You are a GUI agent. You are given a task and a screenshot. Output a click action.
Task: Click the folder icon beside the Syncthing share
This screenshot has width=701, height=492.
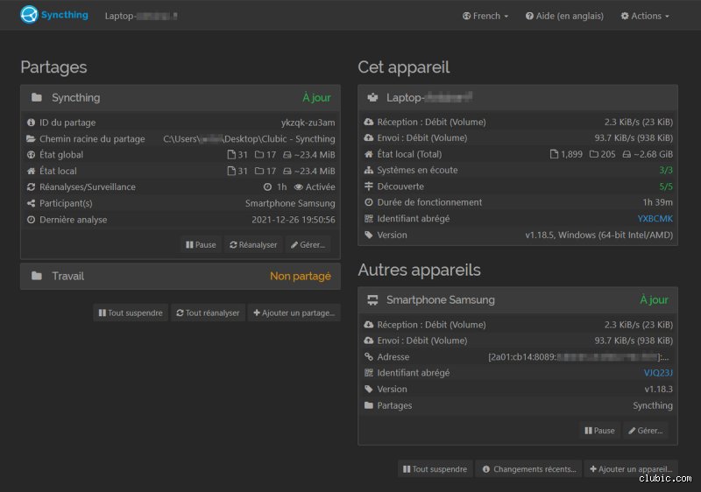coord(37,97)
